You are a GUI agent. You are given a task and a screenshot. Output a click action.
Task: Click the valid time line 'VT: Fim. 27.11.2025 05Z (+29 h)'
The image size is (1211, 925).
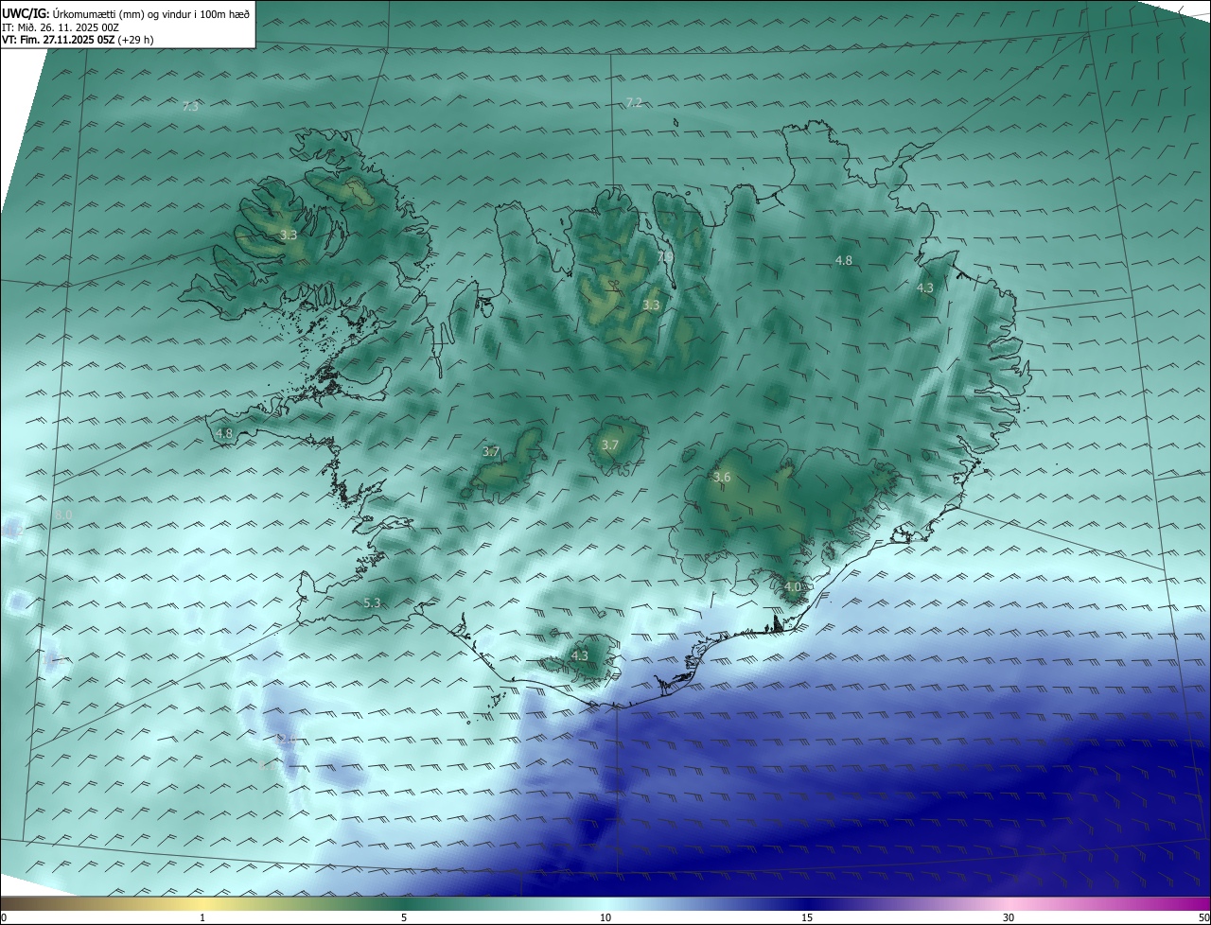pyautogui.click(x=78, y=40)
